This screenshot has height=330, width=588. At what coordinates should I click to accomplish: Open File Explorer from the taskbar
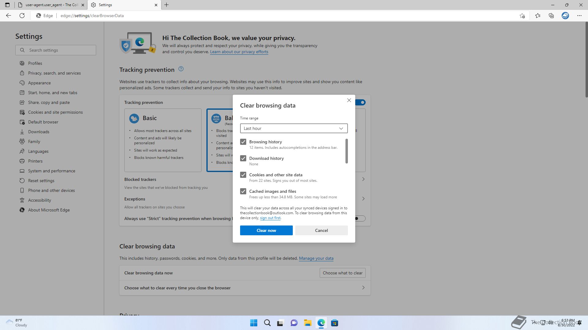click(x=307, y=323)
